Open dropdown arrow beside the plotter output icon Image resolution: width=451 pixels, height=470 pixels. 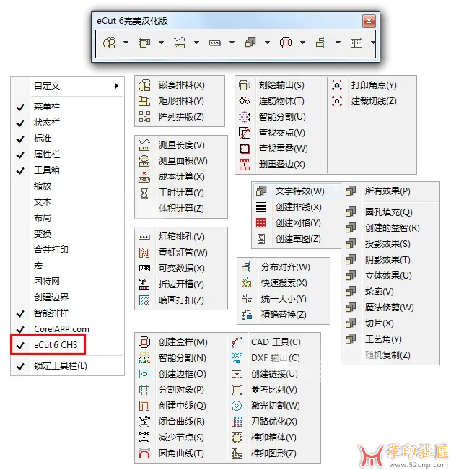[x=161, y=43]
